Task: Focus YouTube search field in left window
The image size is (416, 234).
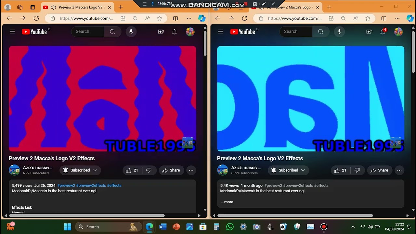Action: coord(88,32)
